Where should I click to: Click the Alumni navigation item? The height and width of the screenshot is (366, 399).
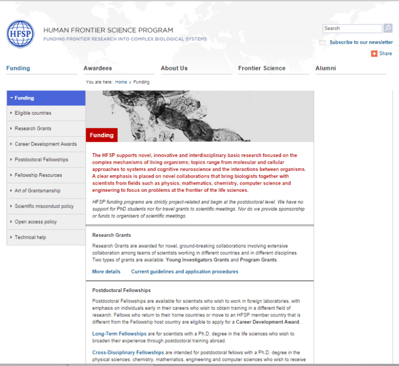point(325,68)
